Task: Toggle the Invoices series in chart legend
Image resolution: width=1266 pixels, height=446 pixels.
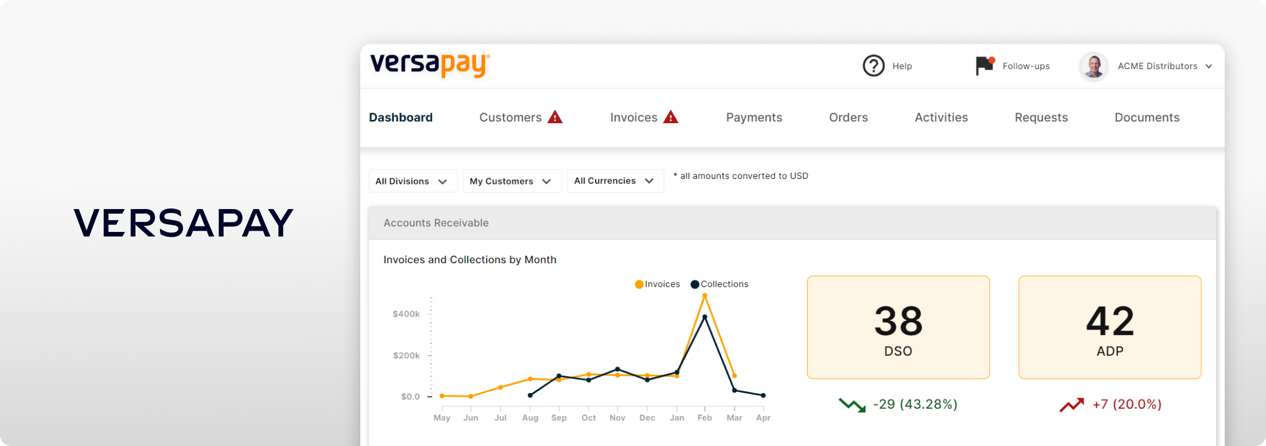Action: tap(658, 284)
